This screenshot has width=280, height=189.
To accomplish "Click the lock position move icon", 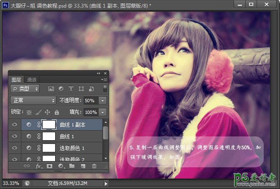I will pyautogui.click(x=47, y=112).
